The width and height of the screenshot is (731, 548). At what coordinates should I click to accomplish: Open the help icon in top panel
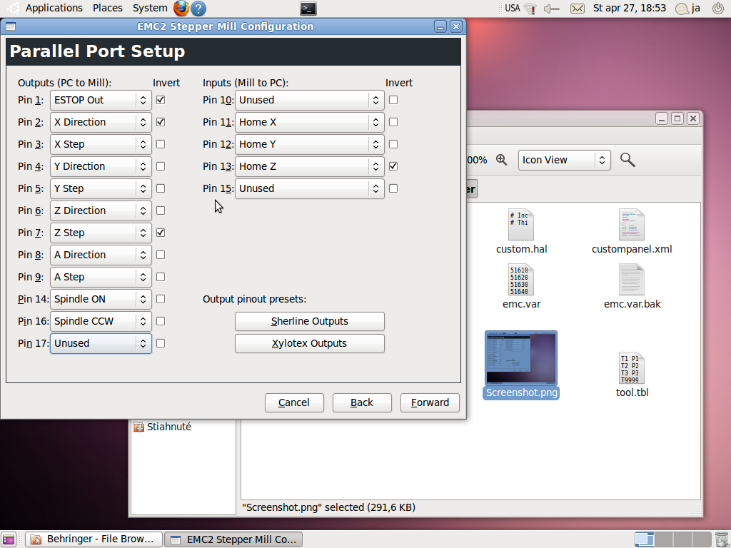point(198,9)
